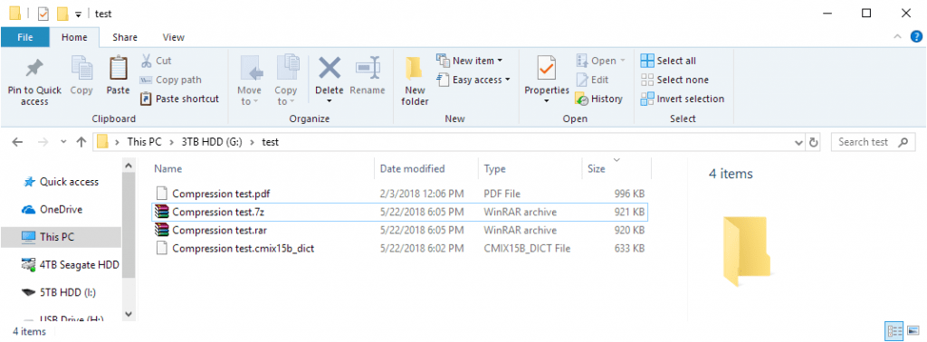Click Pin to Quick access icon

coord(33,69)
